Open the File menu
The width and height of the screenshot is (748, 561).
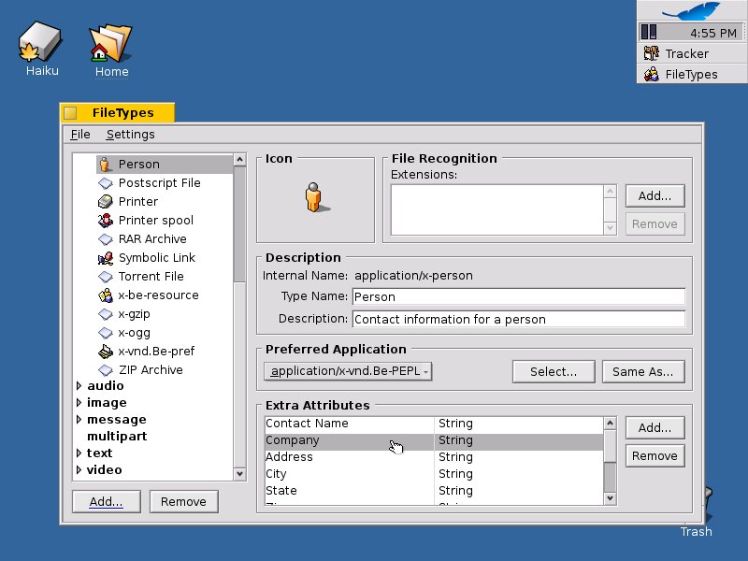79,134
